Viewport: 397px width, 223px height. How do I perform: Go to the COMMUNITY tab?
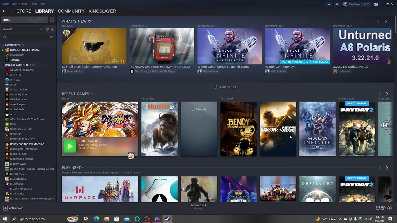click(71, 11)
